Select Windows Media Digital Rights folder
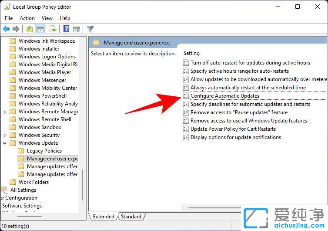328x231 pixels. coord(49,65)
